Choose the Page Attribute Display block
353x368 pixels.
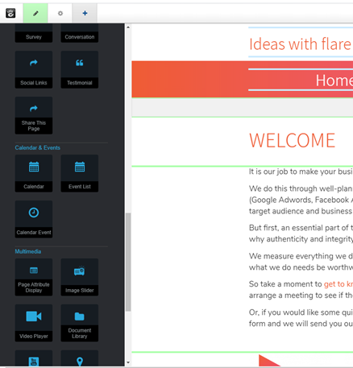tap(34, 277)
